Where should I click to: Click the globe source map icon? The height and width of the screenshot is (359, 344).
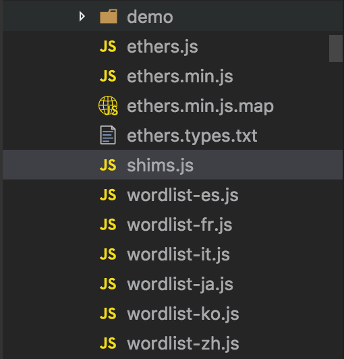point(108,105)
